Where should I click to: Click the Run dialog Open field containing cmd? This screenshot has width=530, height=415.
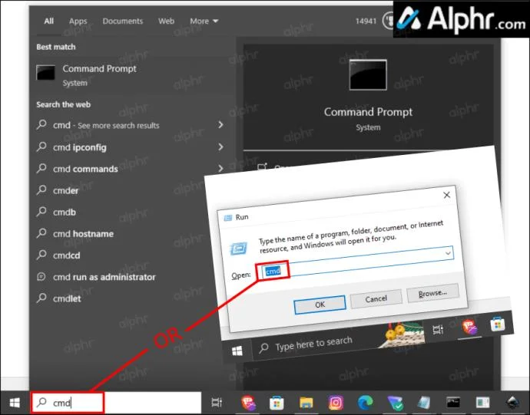coord(356,262)
